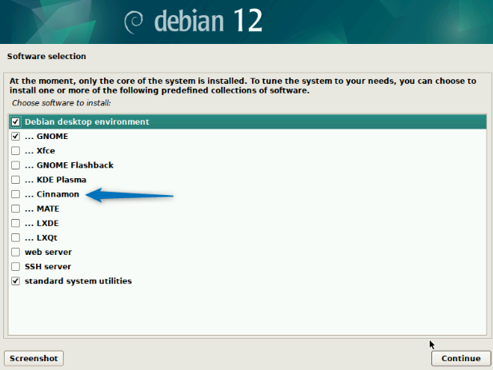The image size is (493, 370).
Task: Tick the SSH server checkbox
Action: click(x=15, y=266)
